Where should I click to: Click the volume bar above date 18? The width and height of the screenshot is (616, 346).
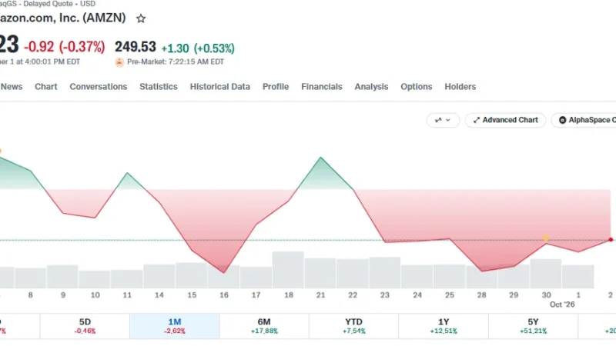(x=288, y=270)
